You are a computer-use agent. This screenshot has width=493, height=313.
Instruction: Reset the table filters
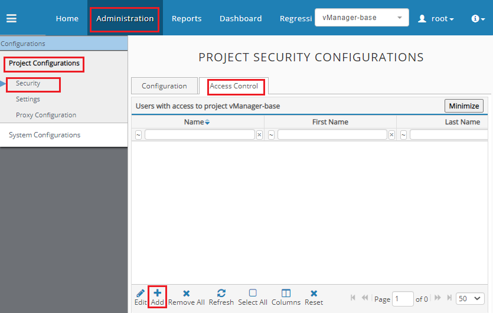coord(314,294)
